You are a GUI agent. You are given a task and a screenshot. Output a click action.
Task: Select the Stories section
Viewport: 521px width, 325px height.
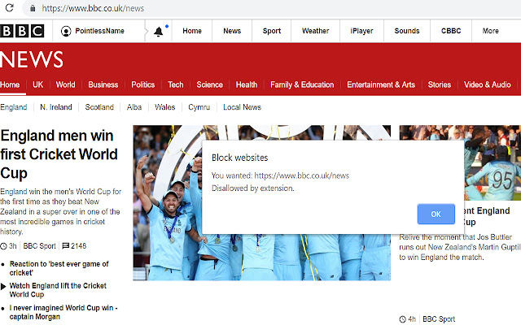tap(440, 84)
